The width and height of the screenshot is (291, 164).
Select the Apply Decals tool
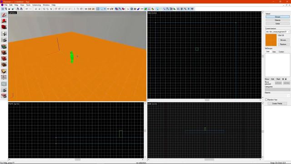point(4,59)
